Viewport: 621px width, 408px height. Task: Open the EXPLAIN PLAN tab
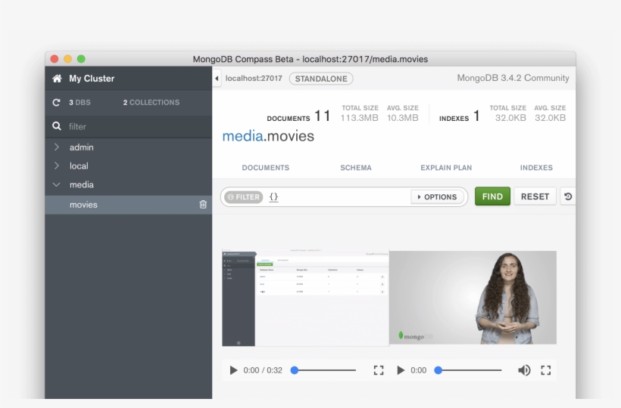[446, 168]
